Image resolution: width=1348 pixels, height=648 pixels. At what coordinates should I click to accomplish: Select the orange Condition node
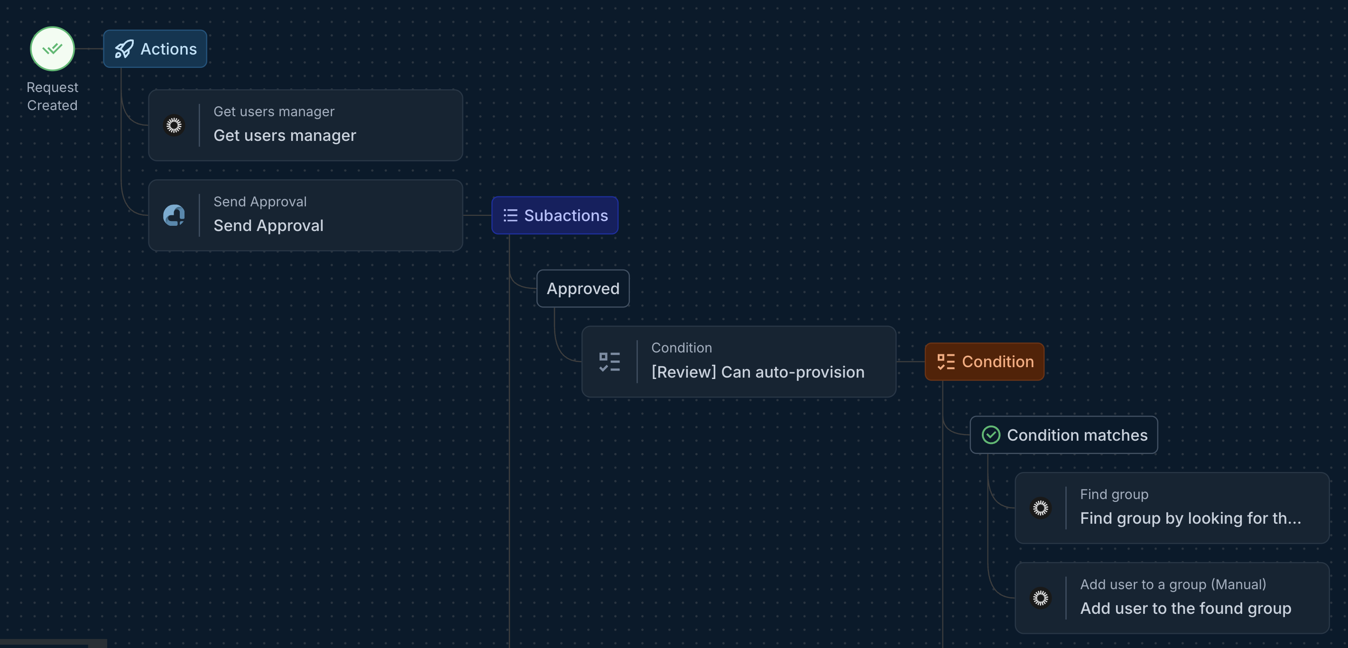pyautogui.click(x=984, y=361)
